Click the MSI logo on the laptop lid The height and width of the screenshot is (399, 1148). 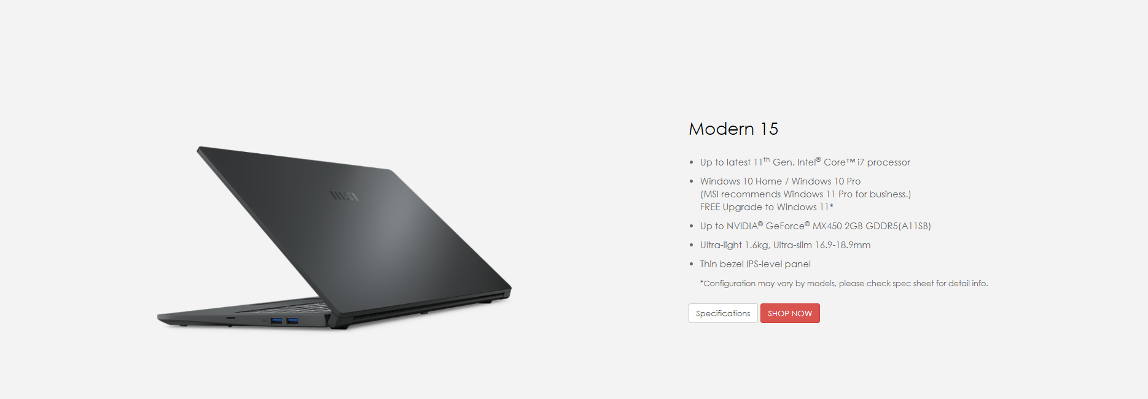(344, 196)
